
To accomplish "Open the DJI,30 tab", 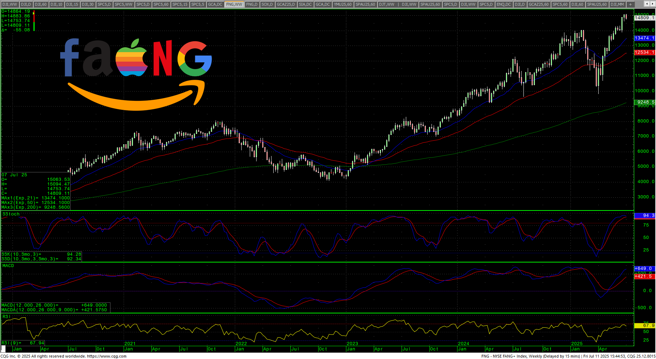I will coord(88,4).
